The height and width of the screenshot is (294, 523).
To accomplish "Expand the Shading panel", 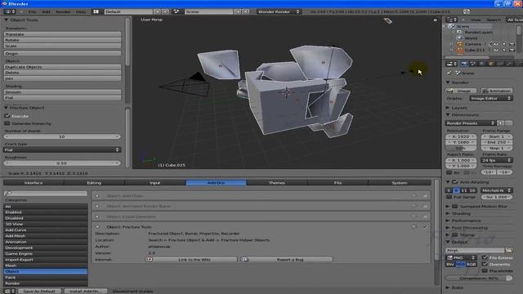I will click(448, 213).
